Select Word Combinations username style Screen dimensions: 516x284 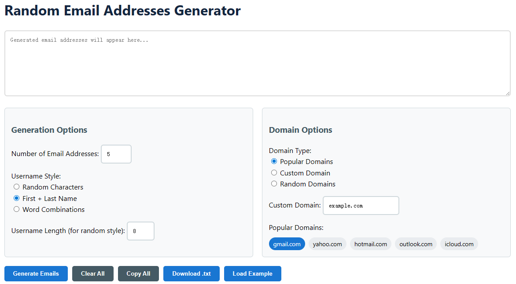pos(17,209)
